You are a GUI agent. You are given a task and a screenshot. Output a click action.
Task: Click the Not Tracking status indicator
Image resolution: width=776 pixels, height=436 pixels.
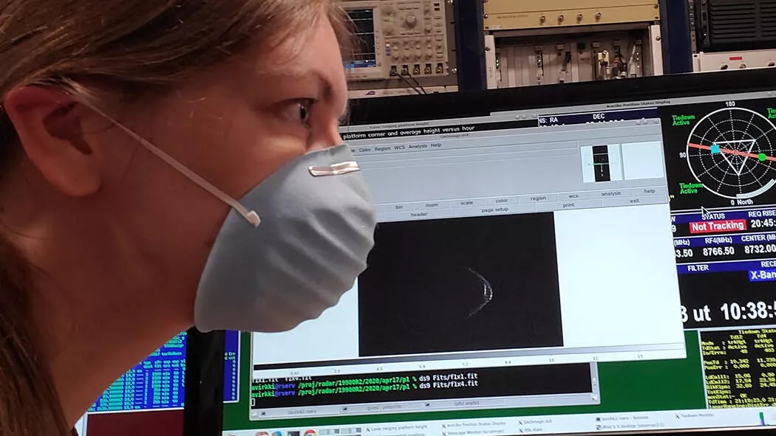718,226
